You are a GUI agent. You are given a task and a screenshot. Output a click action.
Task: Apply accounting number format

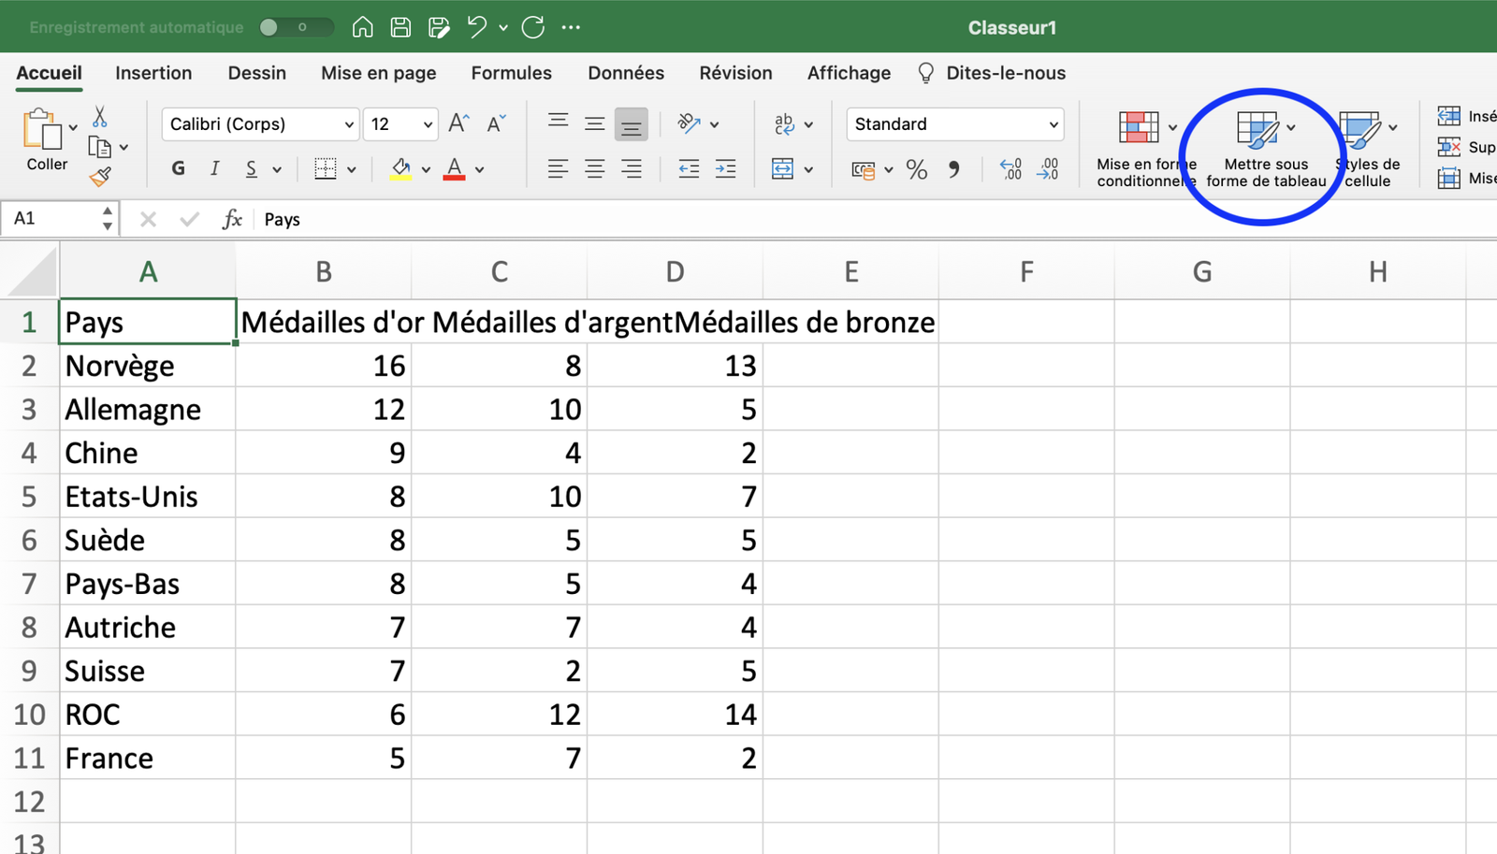[865, 169]
